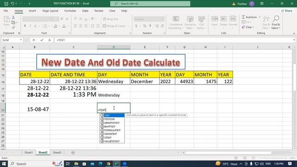Select VALUETOTEXT function suggestion
Image resolution: width=297 pixels, height=167 pixels.
[112, 141]
